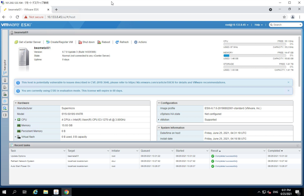
Task: Bookmark this page with the star icon
Action: [x=284, y=17]
